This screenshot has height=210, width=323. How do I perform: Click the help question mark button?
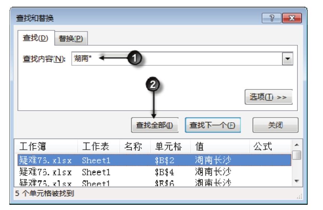276,18
